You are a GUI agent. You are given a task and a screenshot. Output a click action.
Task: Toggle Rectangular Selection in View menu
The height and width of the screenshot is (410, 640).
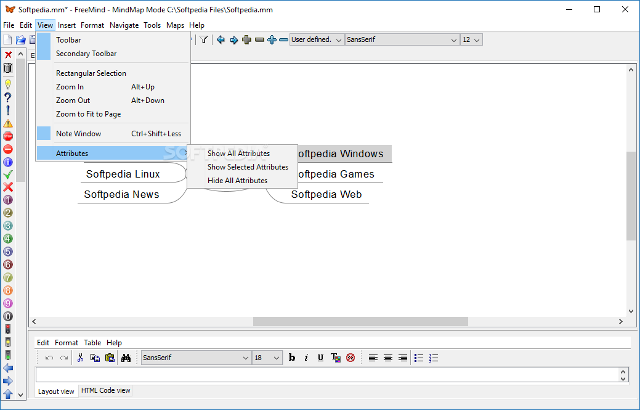coord(113,73)
